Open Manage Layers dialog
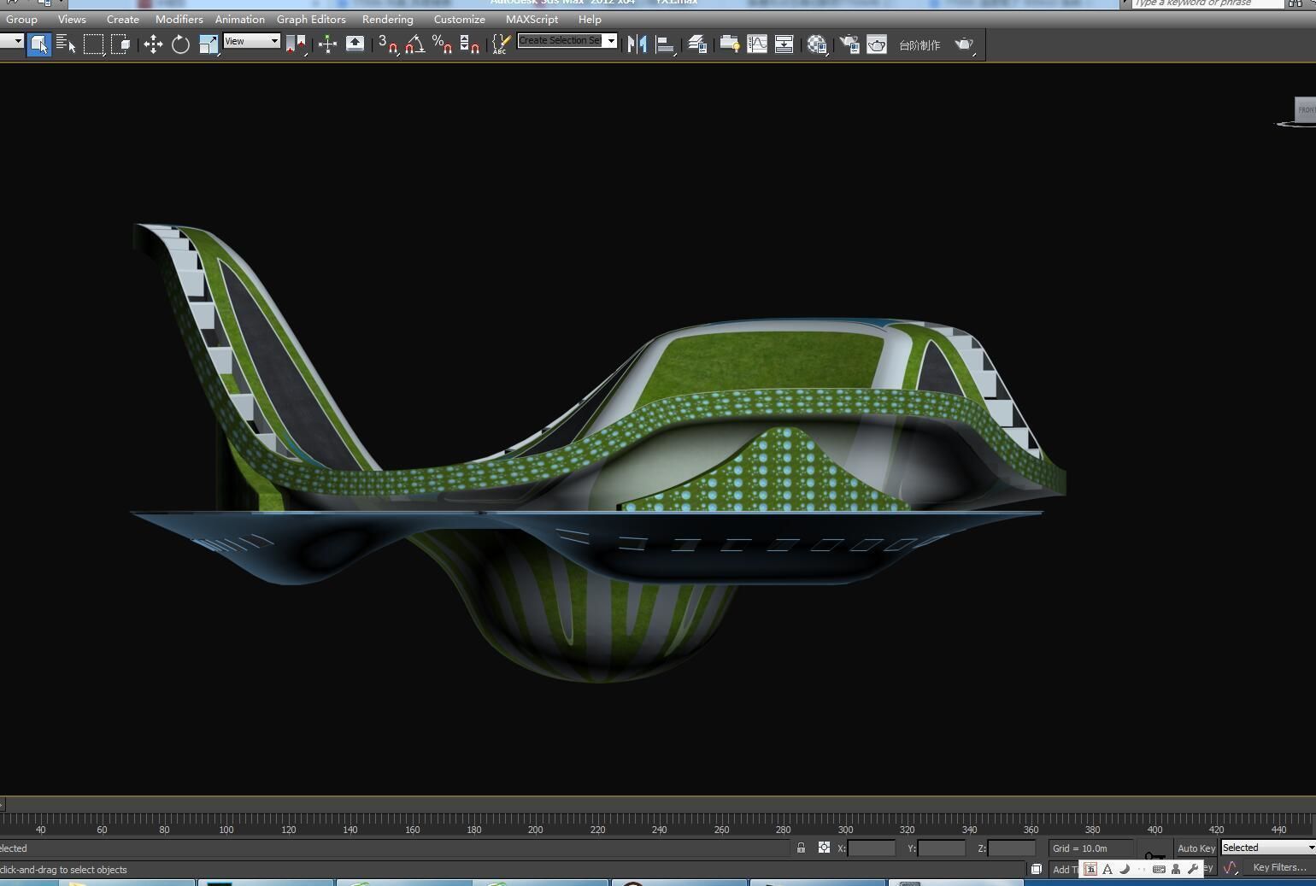The width and height of the screenshot is (1316, 886). (x=696, y=44)
